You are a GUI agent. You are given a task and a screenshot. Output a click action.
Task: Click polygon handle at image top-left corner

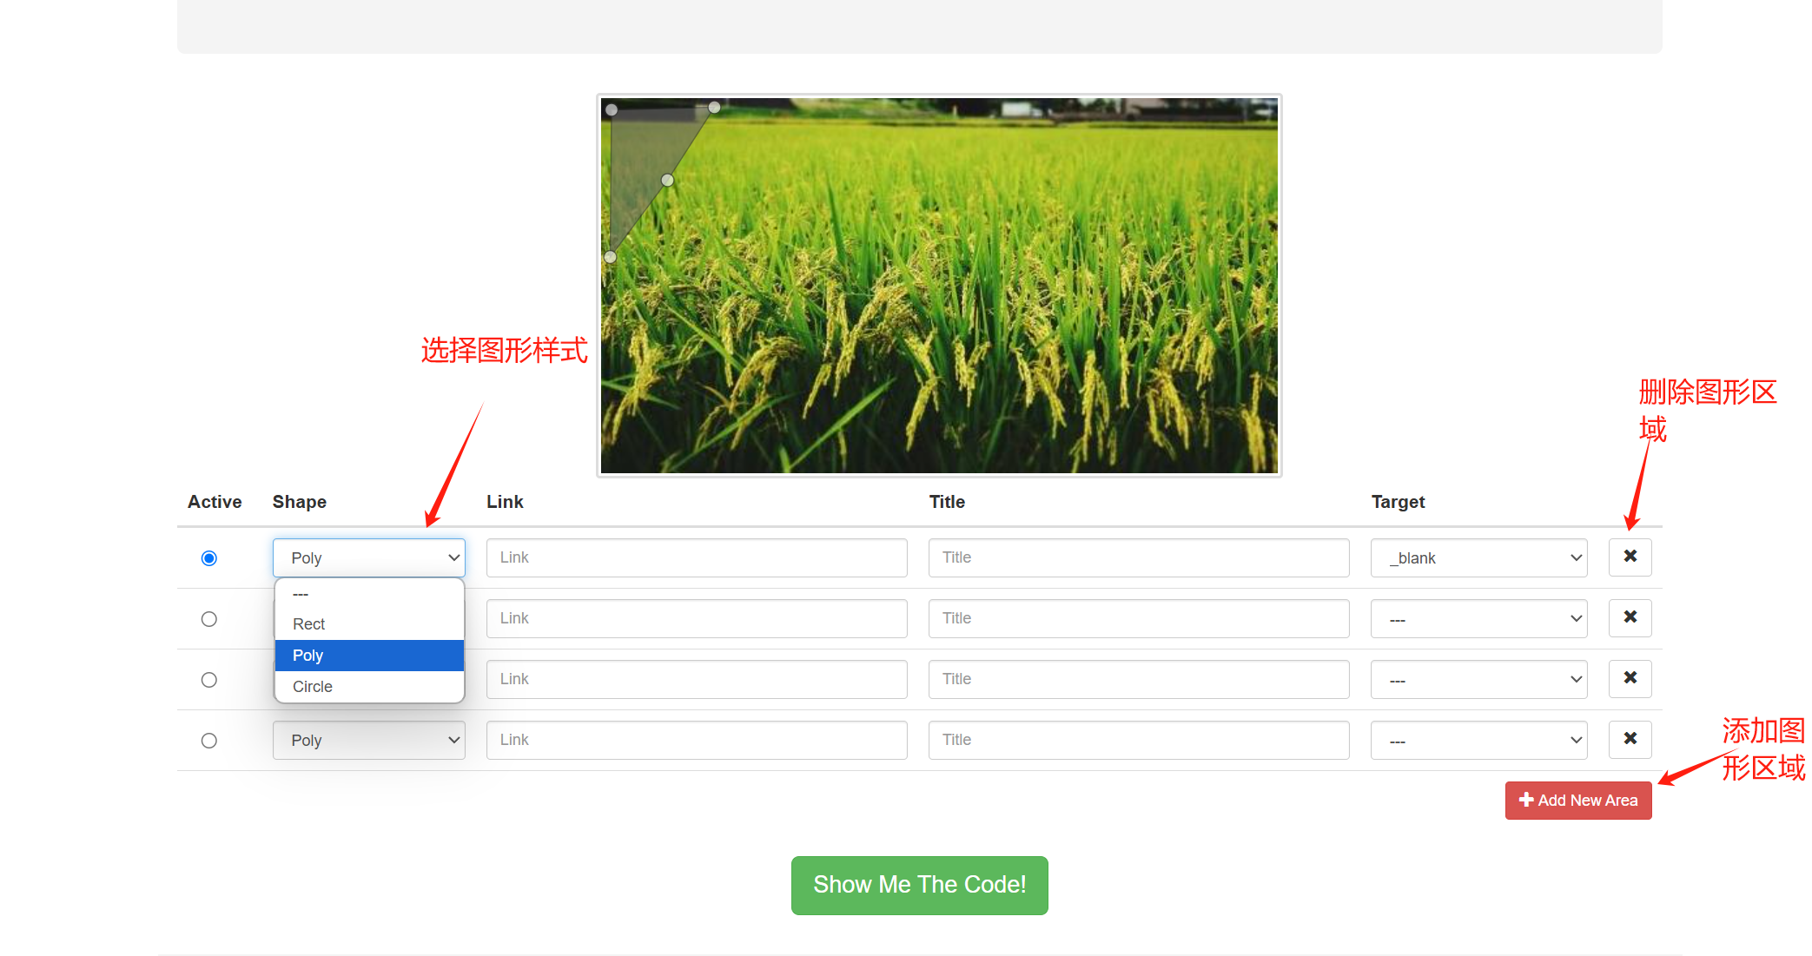[612, 110]
